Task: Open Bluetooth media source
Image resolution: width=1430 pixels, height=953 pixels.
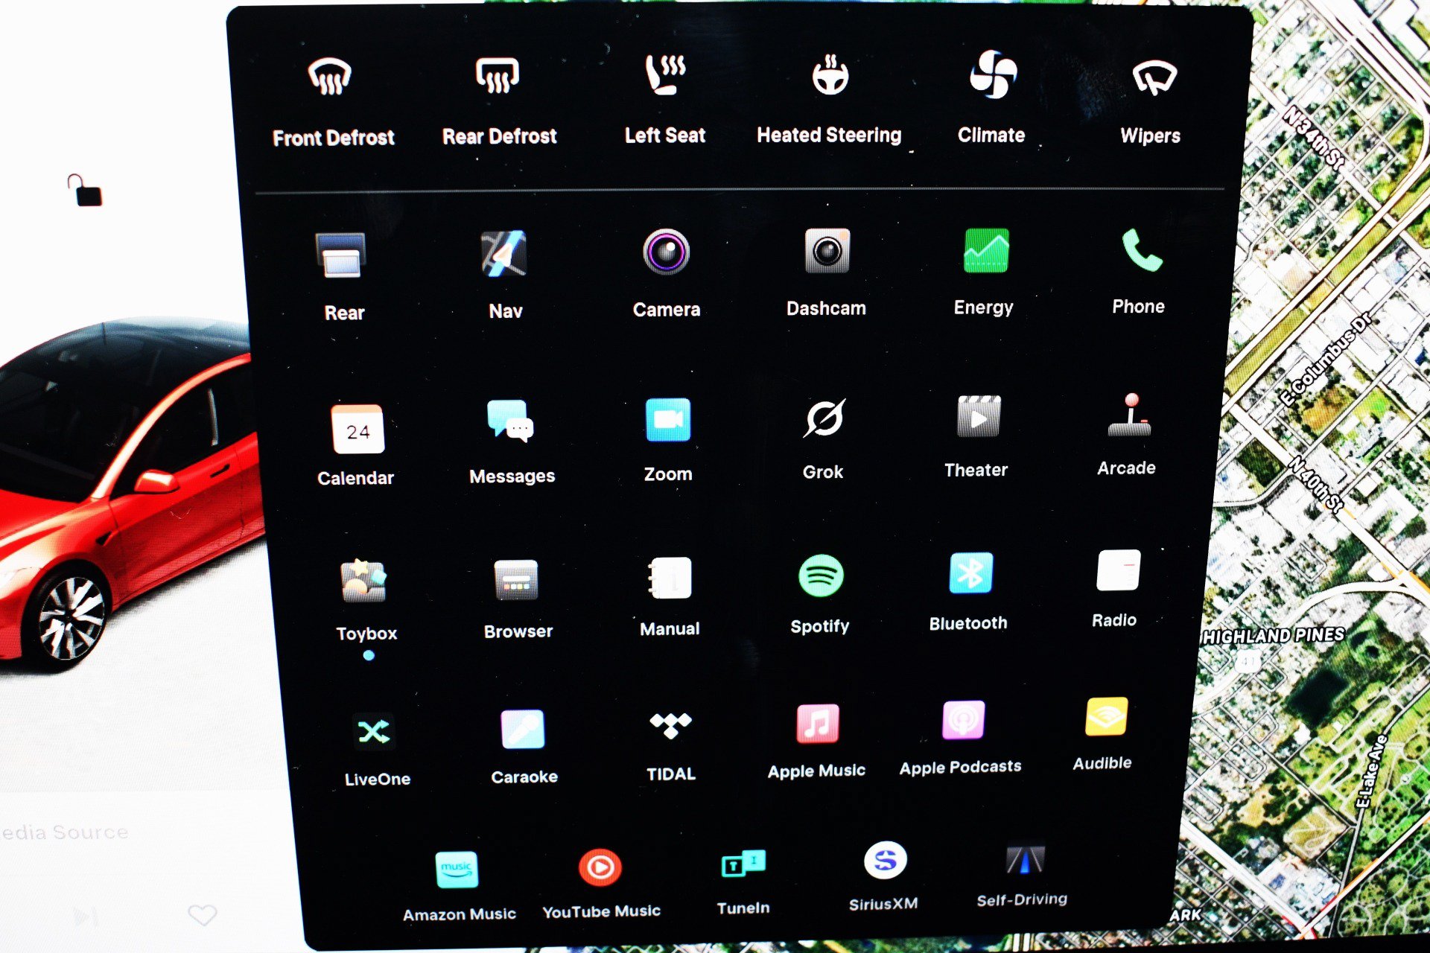Action: pyautogui.click(x=968, y=592)
